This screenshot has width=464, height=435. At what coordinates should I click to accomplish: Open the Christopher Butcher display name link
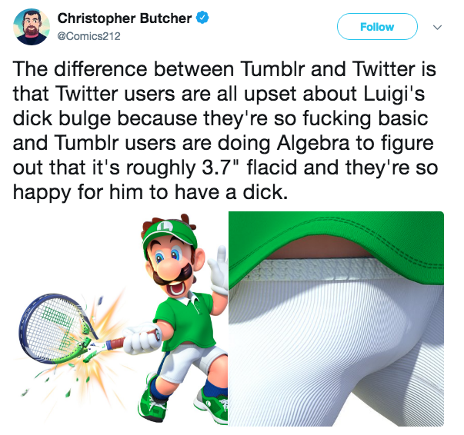click(x=125, y=18)
